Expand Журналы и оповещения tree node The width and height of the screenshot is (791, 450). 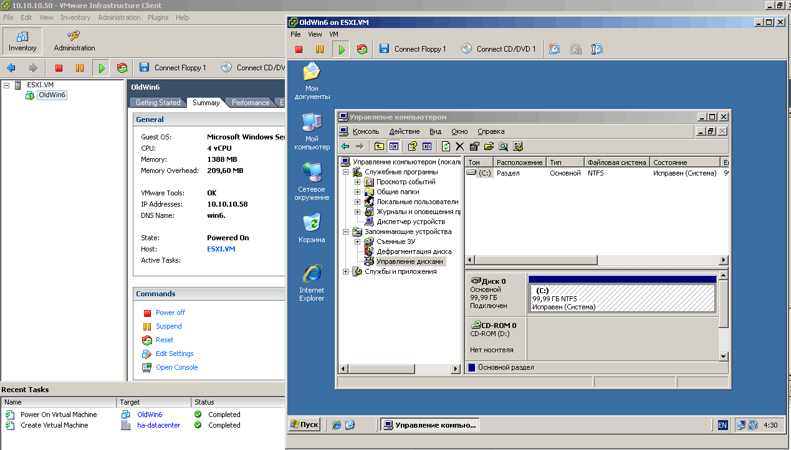(357, 212)
